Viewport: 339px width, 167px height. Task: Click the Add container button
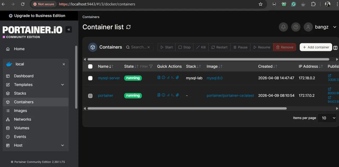316,47
